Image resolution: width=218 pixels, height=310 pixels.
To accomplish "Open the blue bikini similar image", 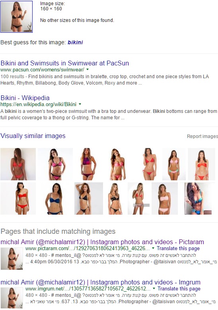I will coord(54,199).
